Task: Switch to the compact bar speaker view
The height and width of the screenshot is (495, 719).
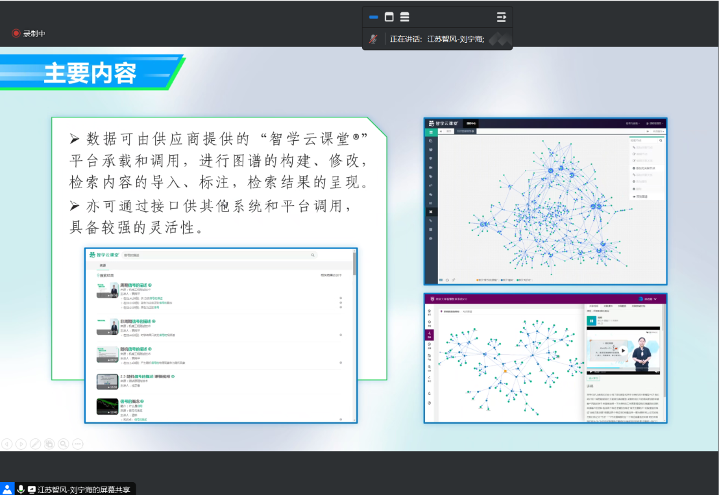Action: (373, 17)
